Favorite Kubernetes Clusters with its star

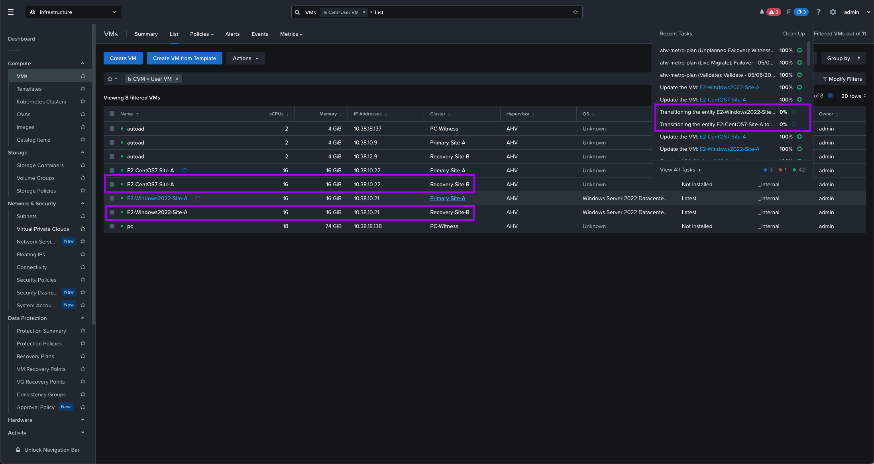pos(83,101)
